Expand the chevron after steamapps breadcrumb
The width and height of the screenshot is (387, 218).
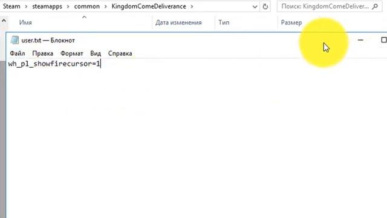coord(68,7)
